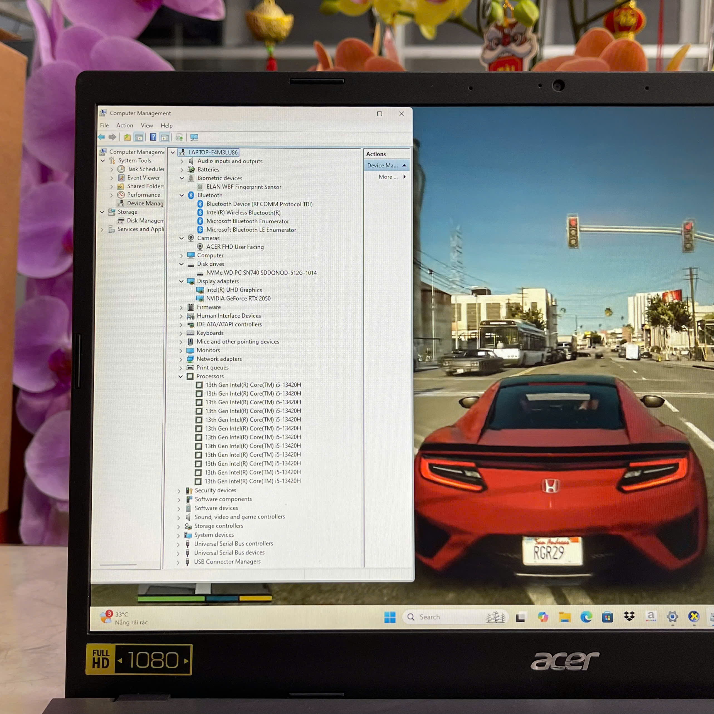Expand the Keyboards category
Screen dimensions: 714x714
[x=181, y=333]
